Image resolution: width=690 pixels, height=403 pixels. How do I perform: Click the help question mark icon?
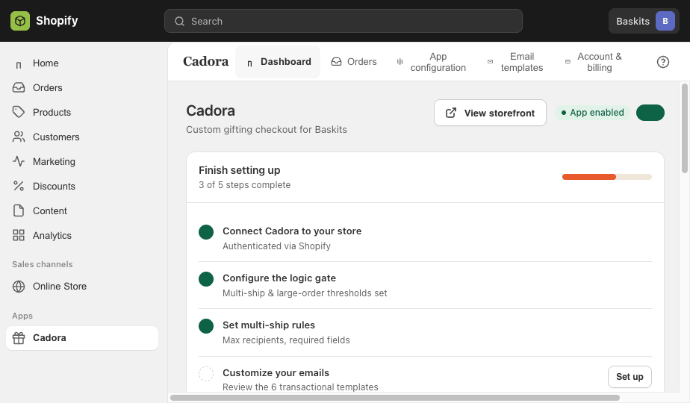[x=662, y=62]
